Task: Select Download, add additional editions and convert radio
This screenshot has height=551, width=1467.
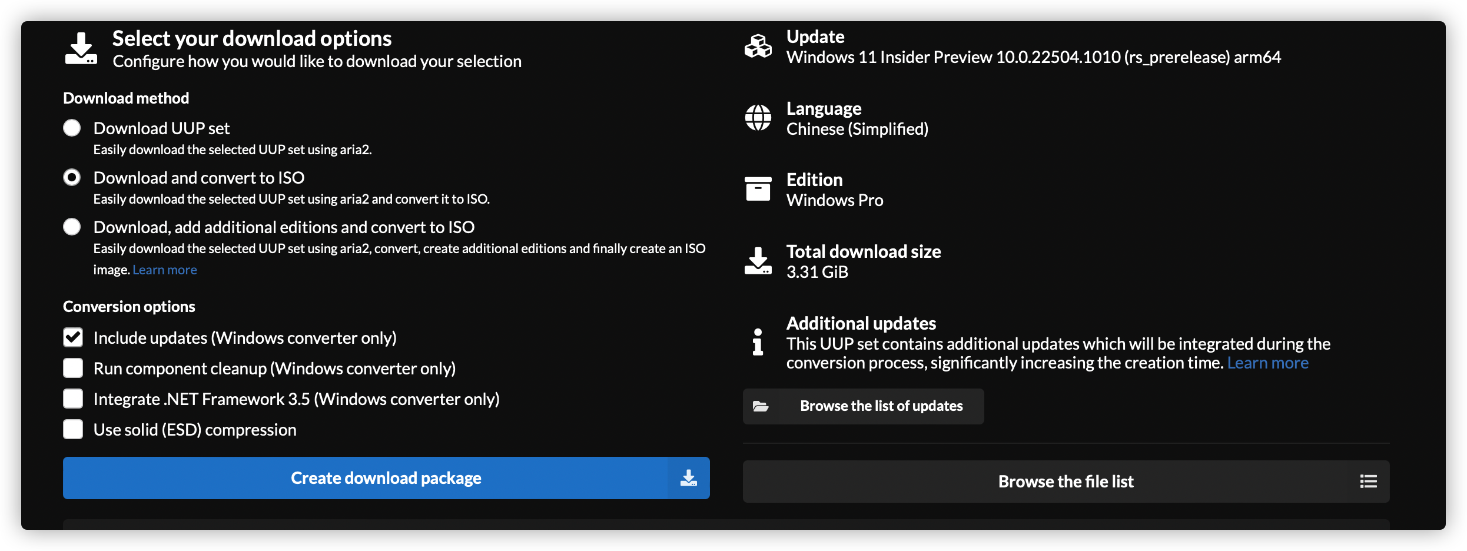Action: pos(72,227)
